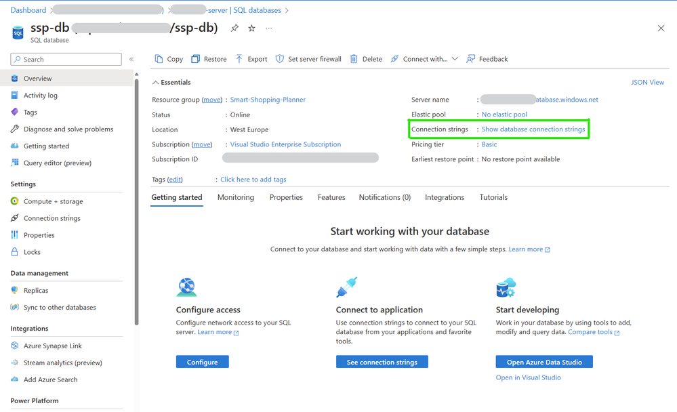
Task: Click the Export upload arrow icon
Action: pyautogui.click(x=239, y=59)
